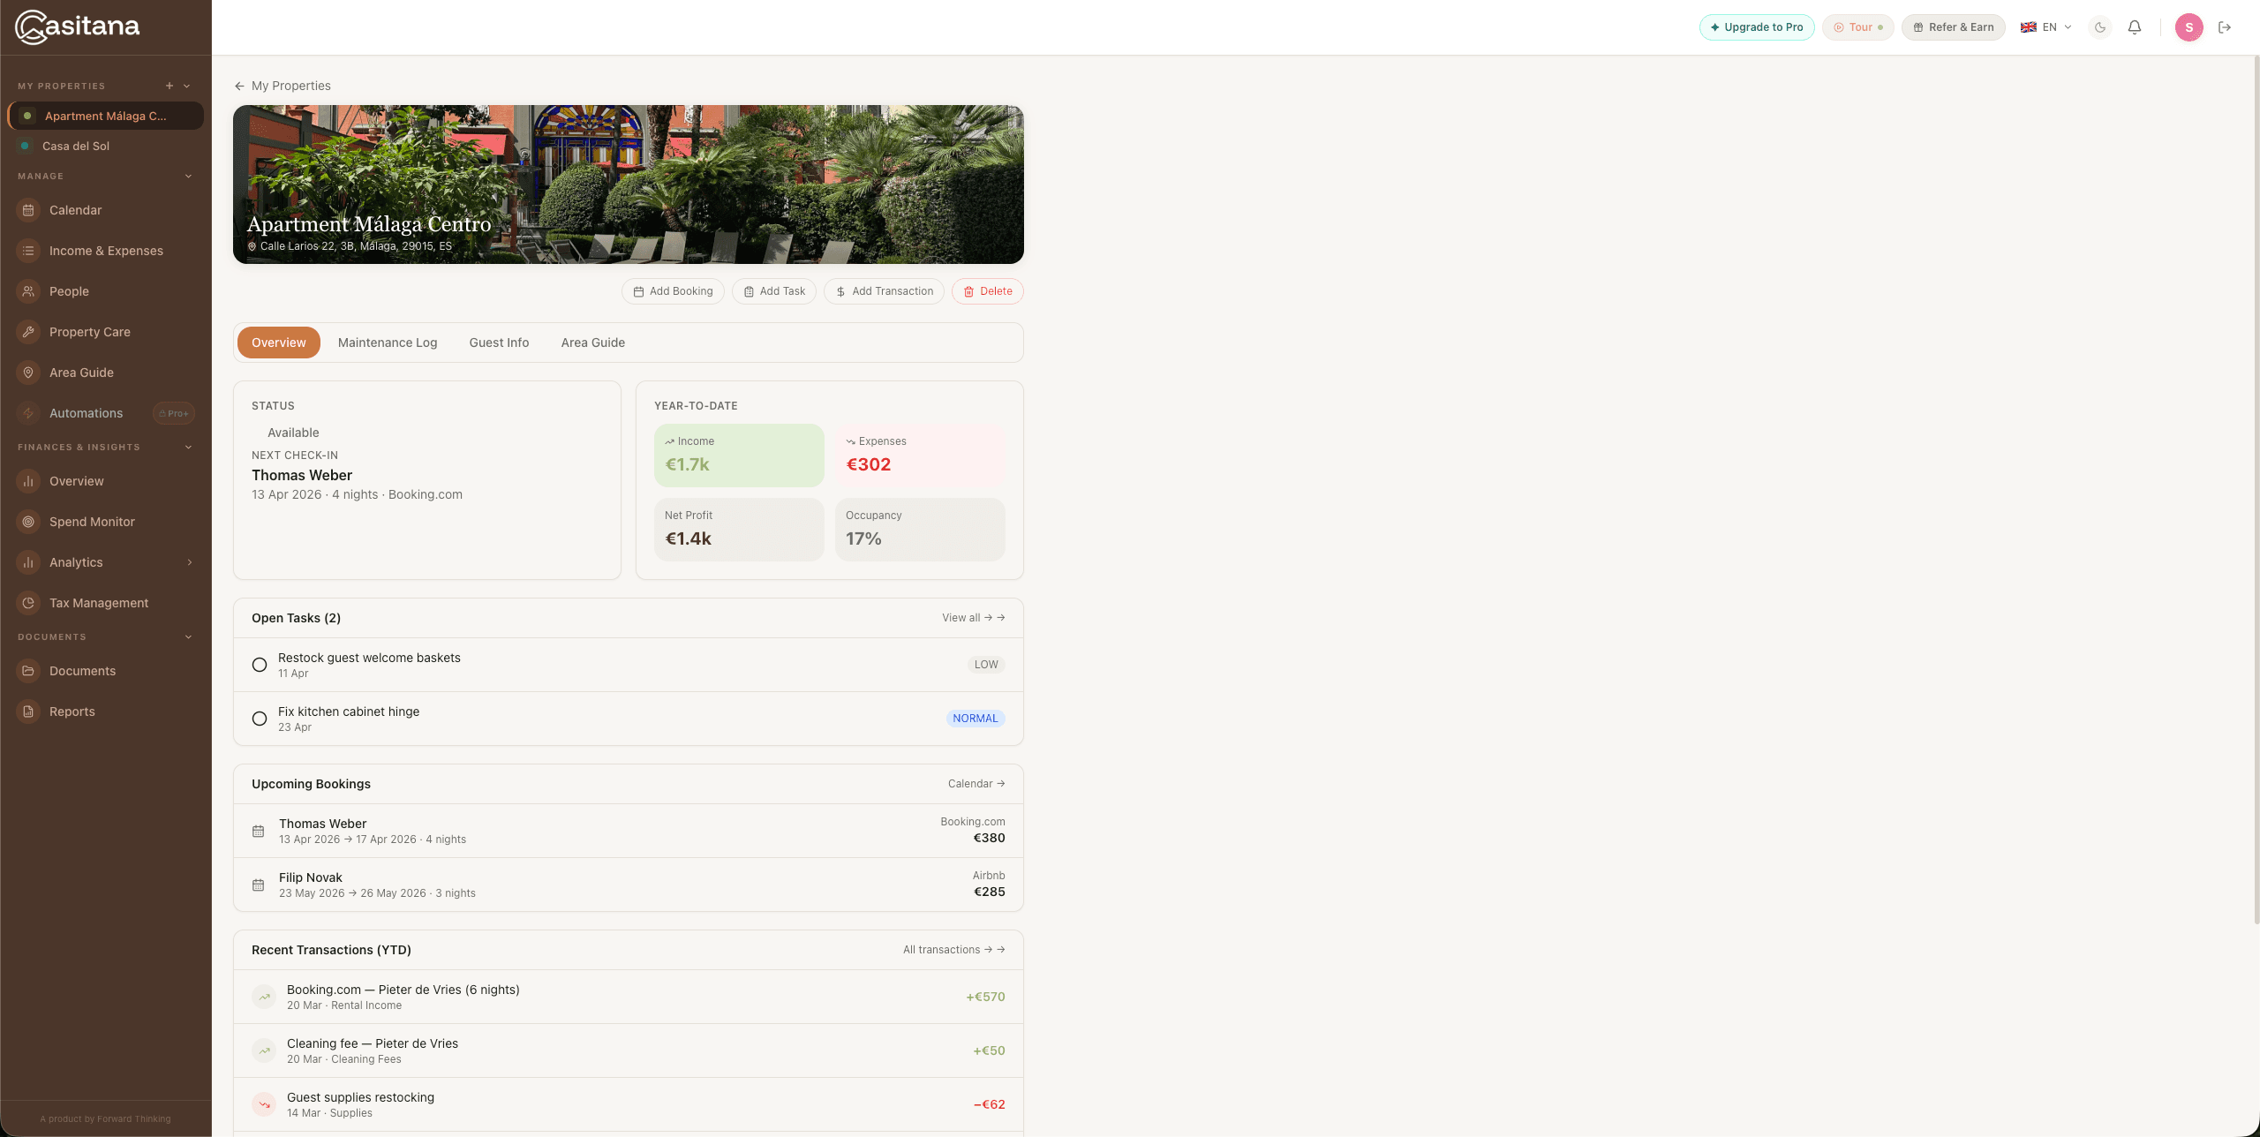Mark Restock guest welcome baskets complete
The image size is (2260, 1137).
pyautogui.click(x=260, y=665)
